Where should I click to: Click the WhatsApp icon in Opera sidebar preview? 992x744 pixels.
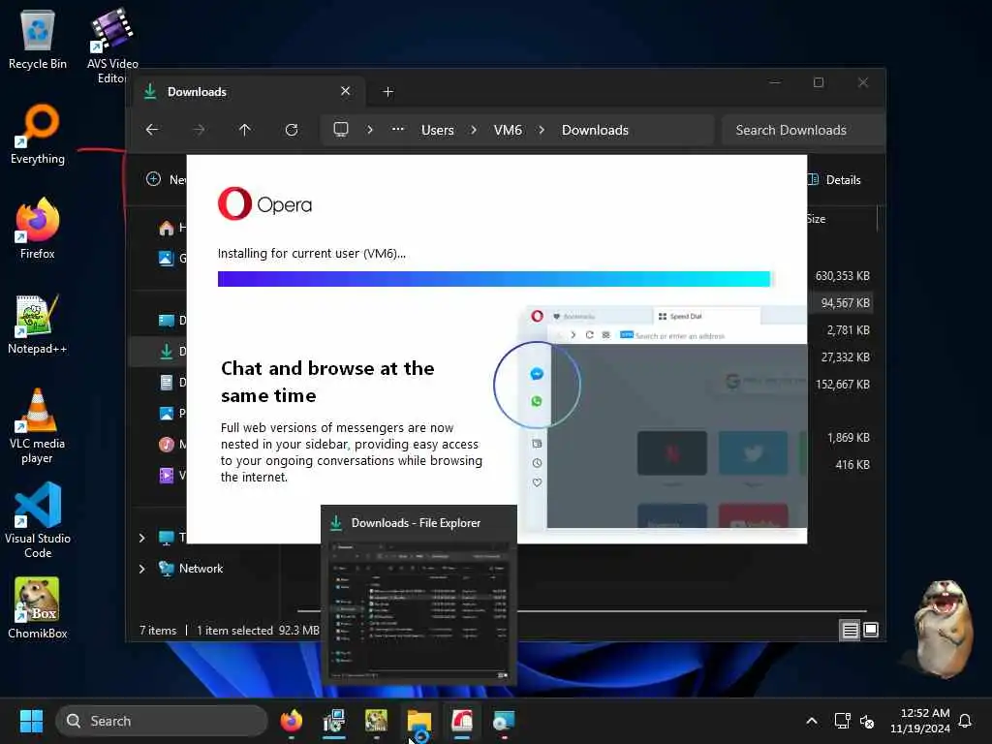coord(537,401)
